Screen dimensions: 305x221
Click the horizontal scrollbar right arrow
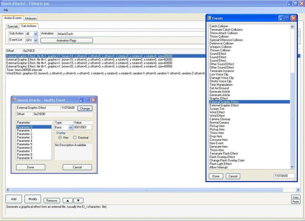click(x=298, y=190)
